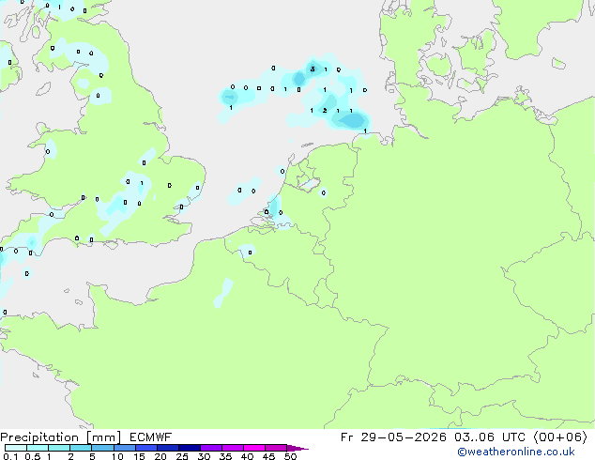This screenshot has width=595, height=460.
Task: Click the '35' legend scale label
Action: point(225,456)
